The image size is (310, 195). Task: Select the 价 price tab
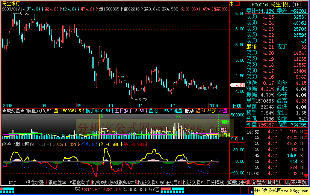[x=254, y=182]
